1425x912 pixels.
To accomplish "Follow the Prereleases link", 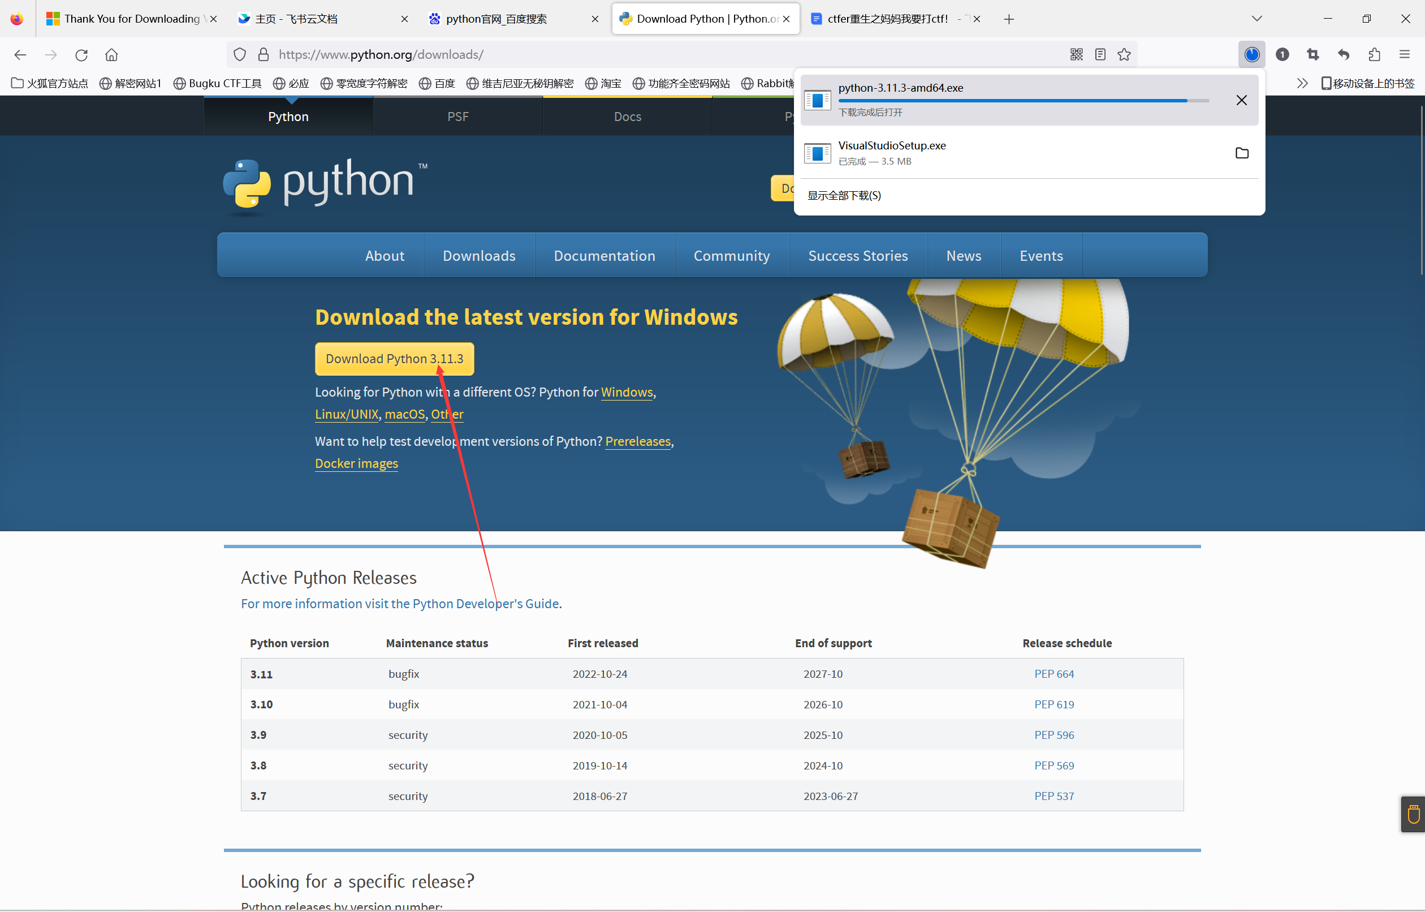I will tap(638, 441).
